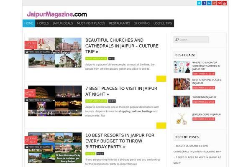Click the search magnifier icon
This screenshot has height=167, width=251.
[x=177, y=40]
